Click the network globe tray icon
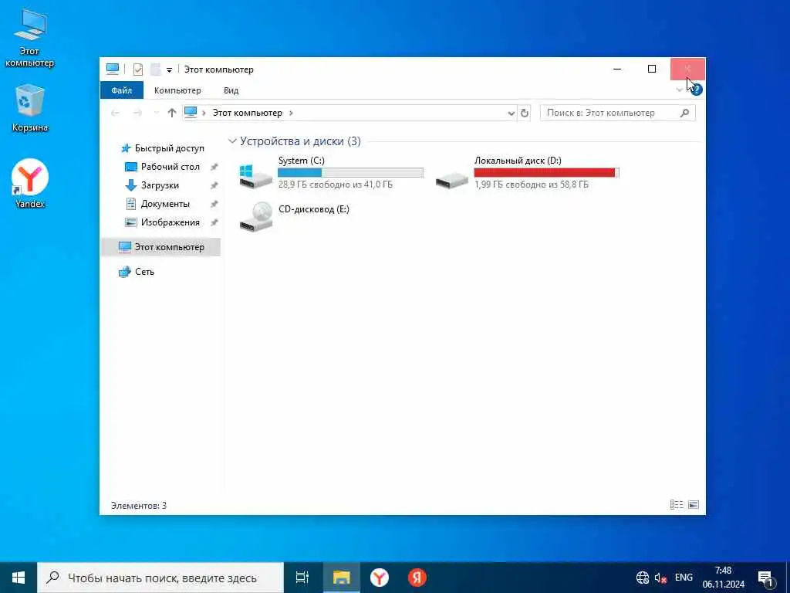Image resolution: width=790 pixels, height=593 pixels. 643,578
